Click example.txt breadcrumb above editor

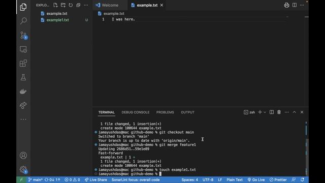[114, 14]
